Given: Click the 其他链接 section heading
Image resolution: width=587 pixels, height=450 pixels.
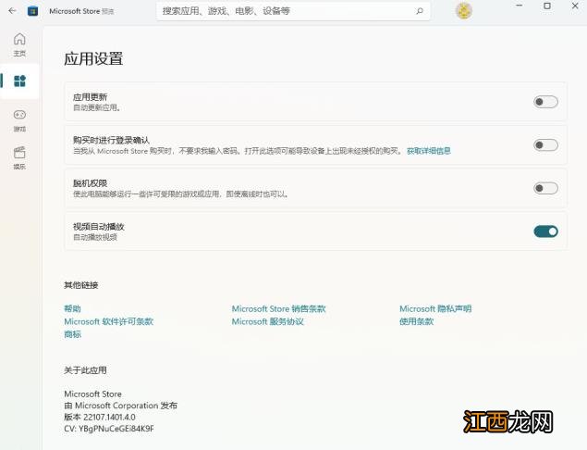Looking at the screenshot, I should [80, 285].
